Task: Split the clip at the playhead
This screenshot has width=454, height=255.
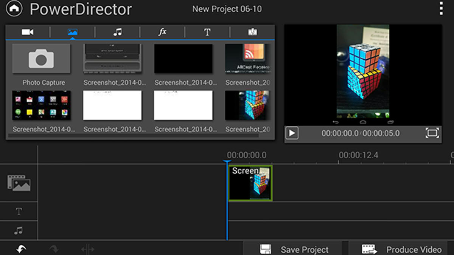Action: pyautogui.click(x=87, y=249)
